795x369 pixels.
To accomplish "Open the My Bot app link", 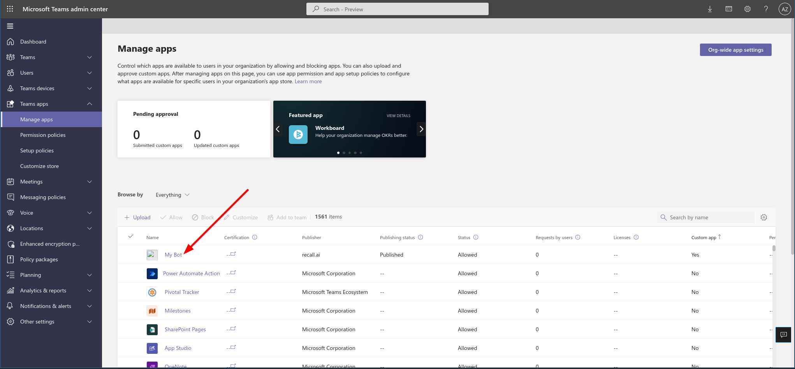I will click(x=173, y=255).
